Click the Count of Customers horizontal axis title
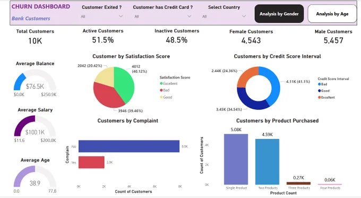The height and width of the screenshot is (198, 361). pyautogui.click(x=133, y=192)
